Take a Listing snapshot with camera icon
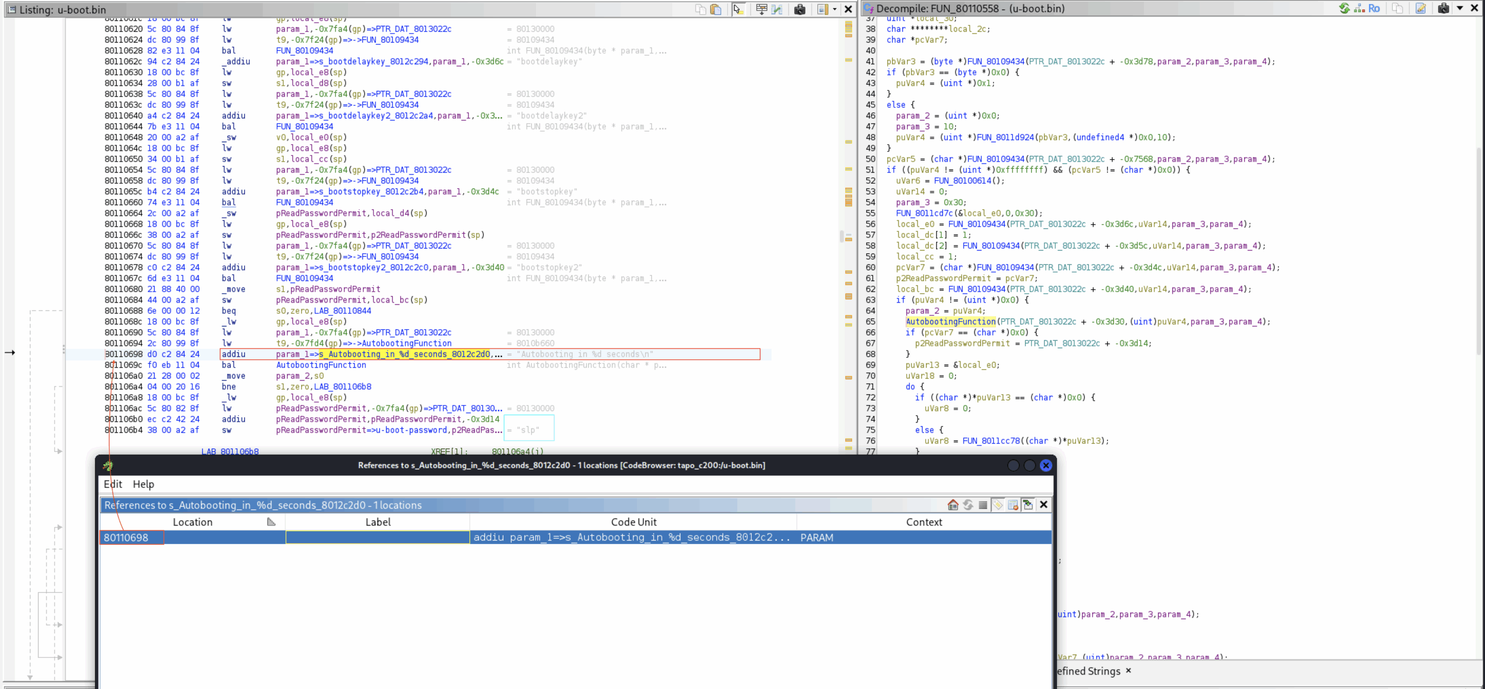The height and width of the screenshot is (689, 1485). click(800, 9)
